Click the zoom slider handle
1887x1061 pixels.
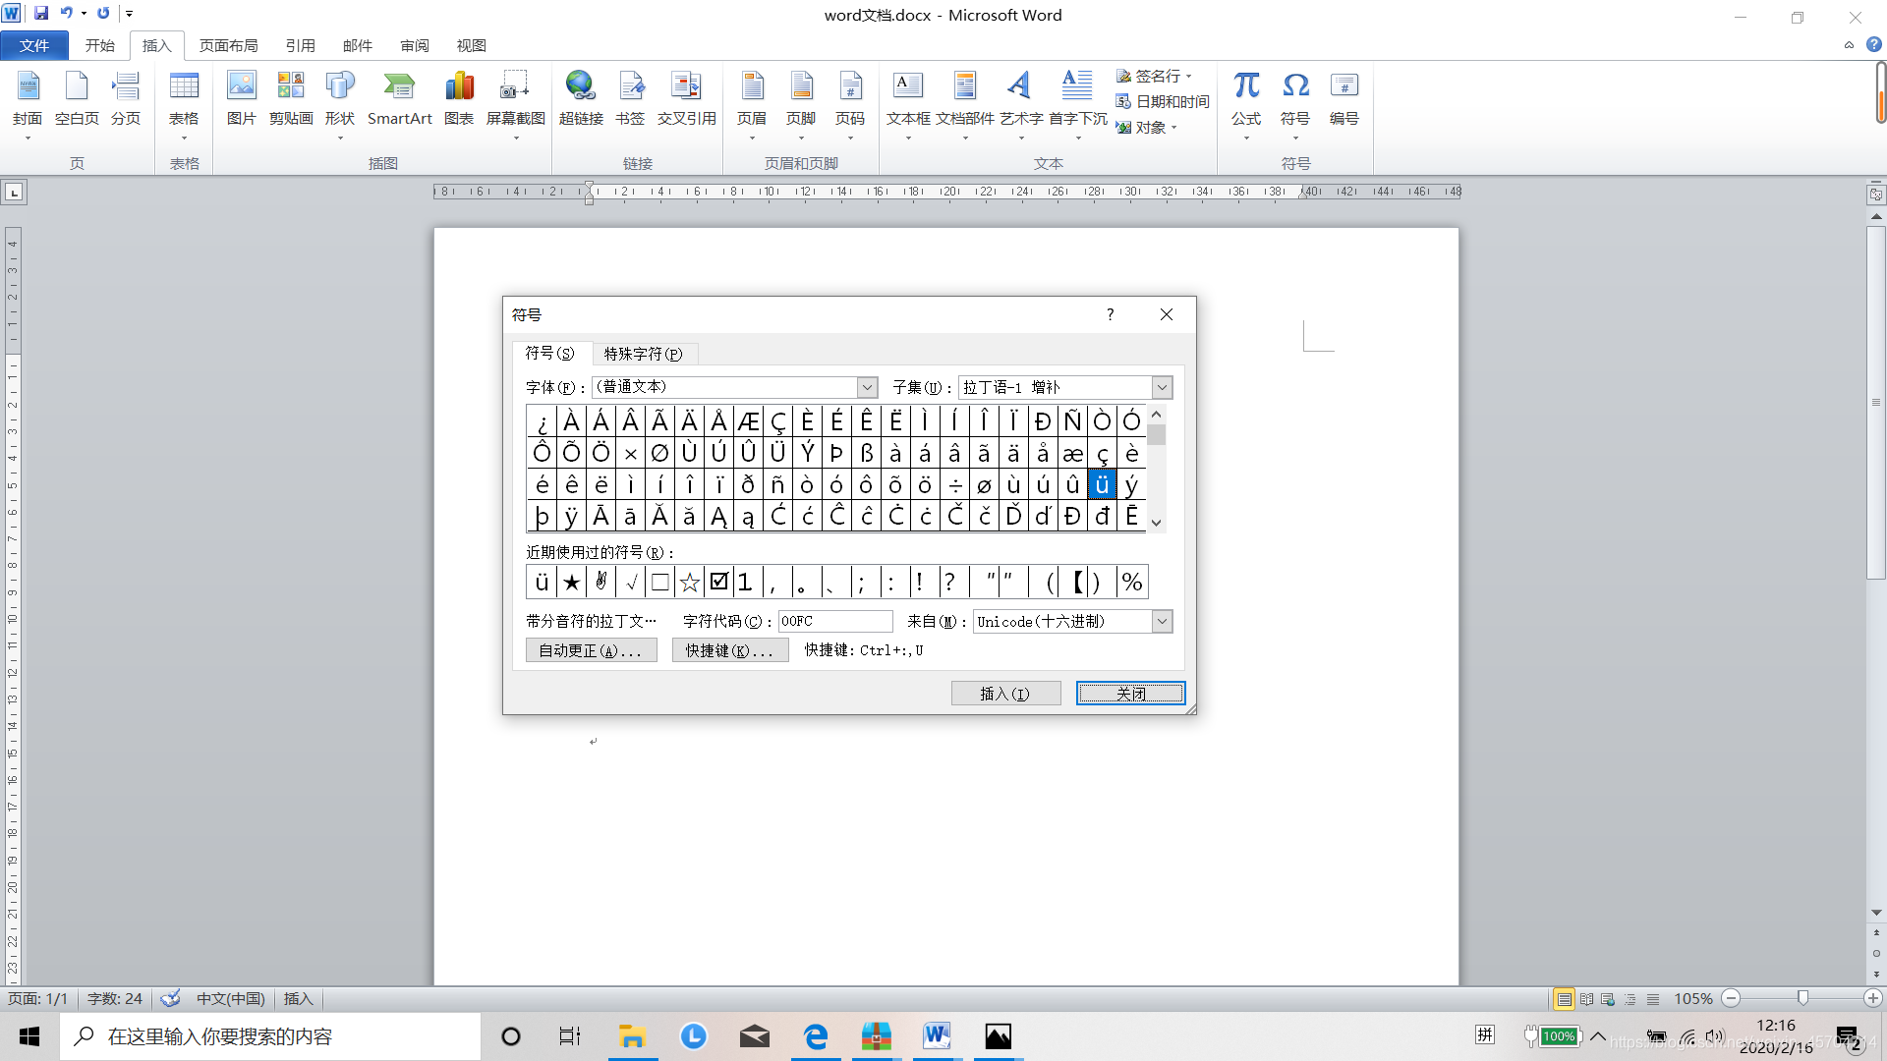coord(1802,998)
